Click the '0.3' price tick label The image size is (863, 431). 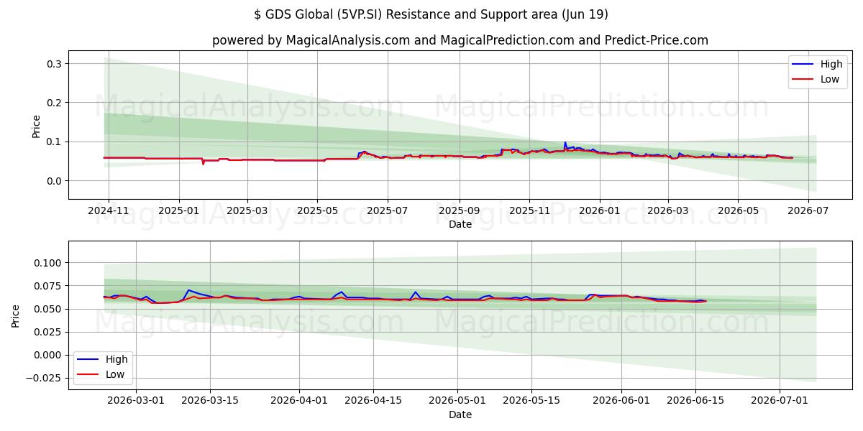[54, 64]
